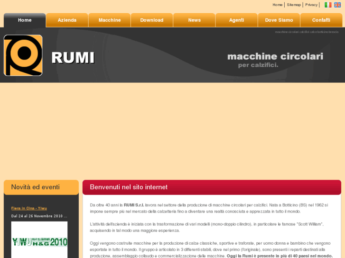This screenshot has width=345, height=258.
Task: Click the YIWU H&G 2010 event image
Action: pyautogui.click(x=39, y=240)
